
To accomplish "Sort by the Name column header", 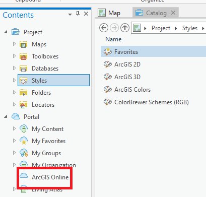I will coord(113,39).
